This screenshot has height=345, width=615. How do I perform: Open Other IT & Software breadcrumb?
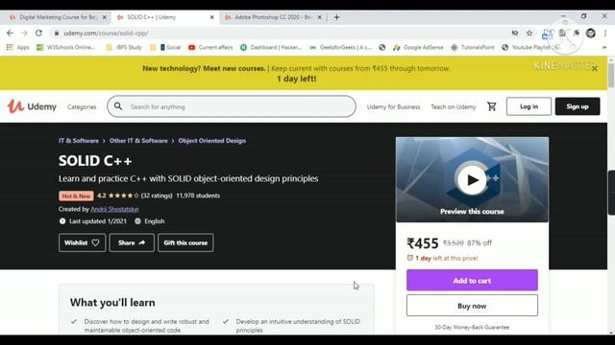click(x=138, y=141)
